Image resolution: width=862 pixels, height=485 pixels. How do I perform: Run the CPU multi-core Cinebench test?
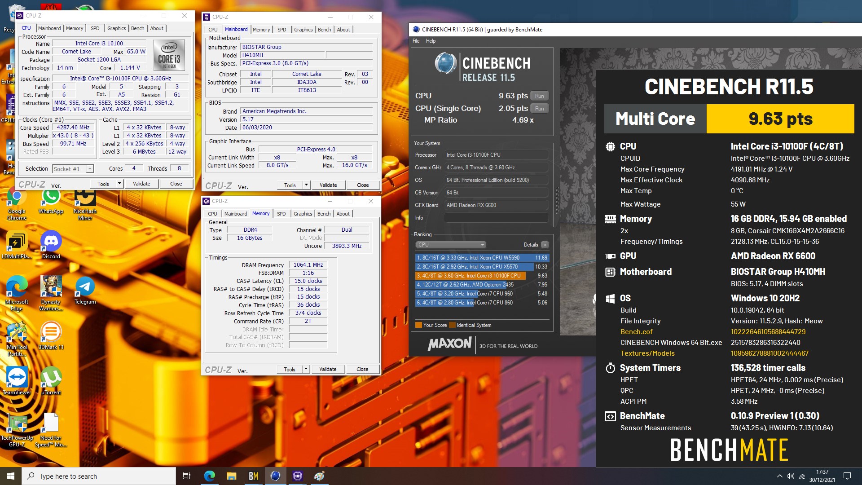pos(540,96)
